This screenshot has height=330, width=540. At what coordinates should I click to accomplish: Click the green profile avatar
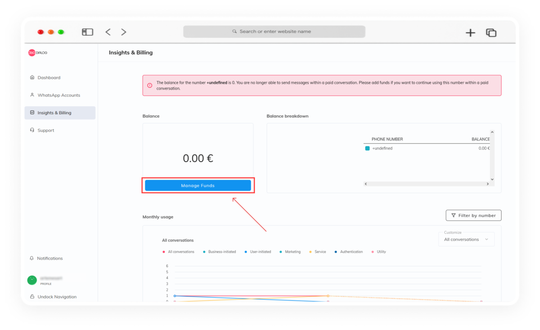click(x=32, y=280)
